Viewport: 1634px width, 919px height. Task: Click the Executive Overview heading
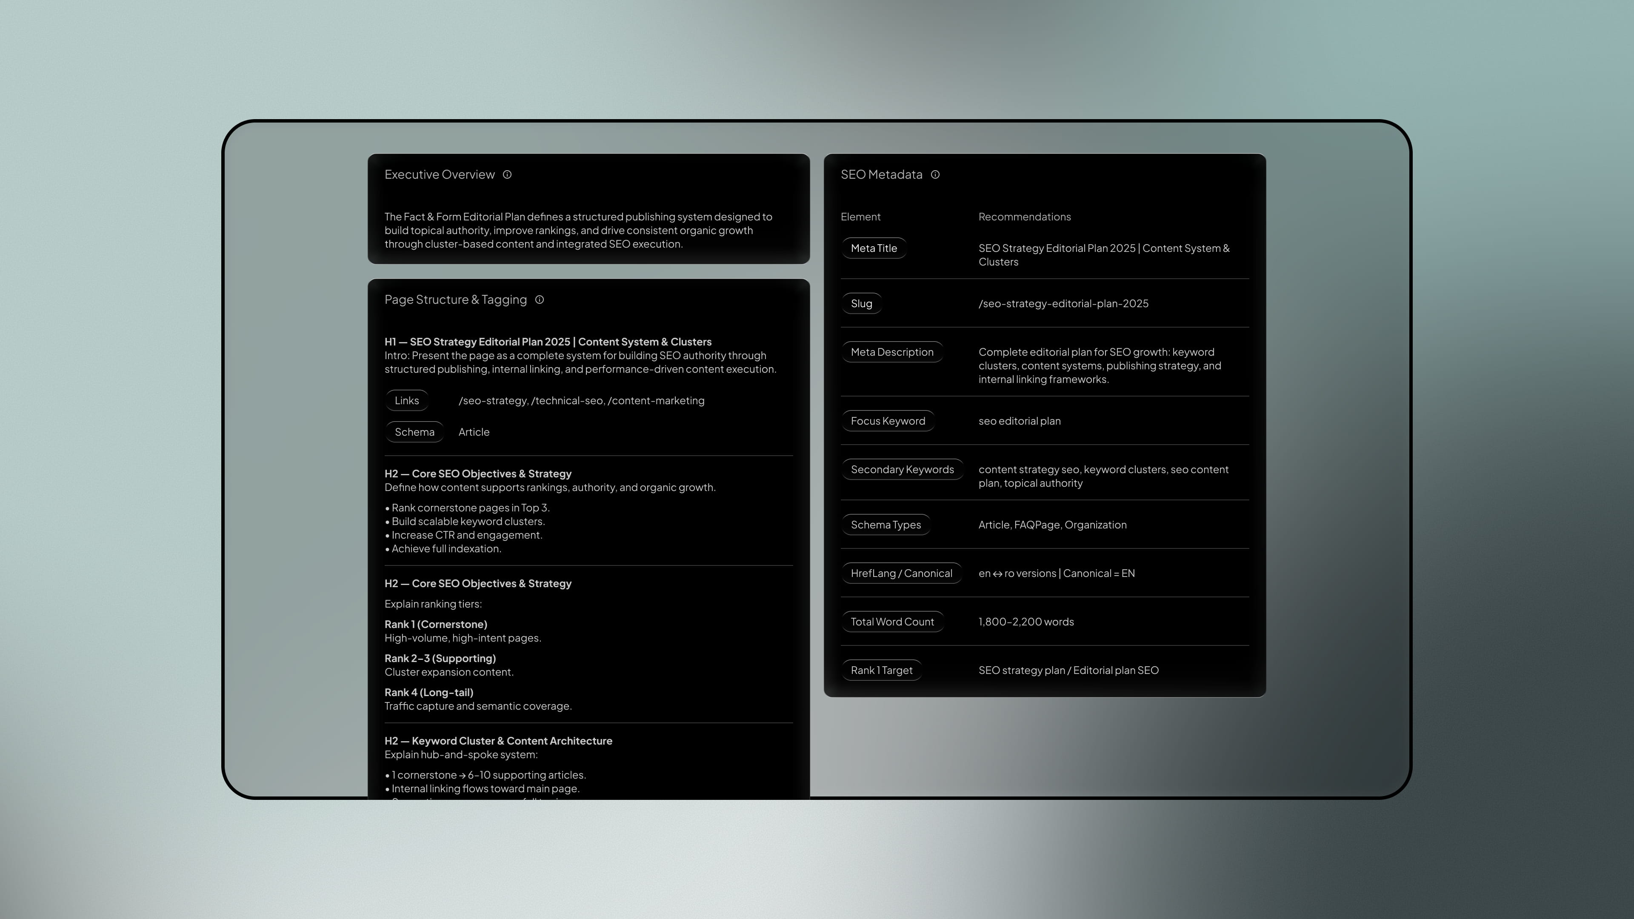pyautogui.click(x=440, y=174)
